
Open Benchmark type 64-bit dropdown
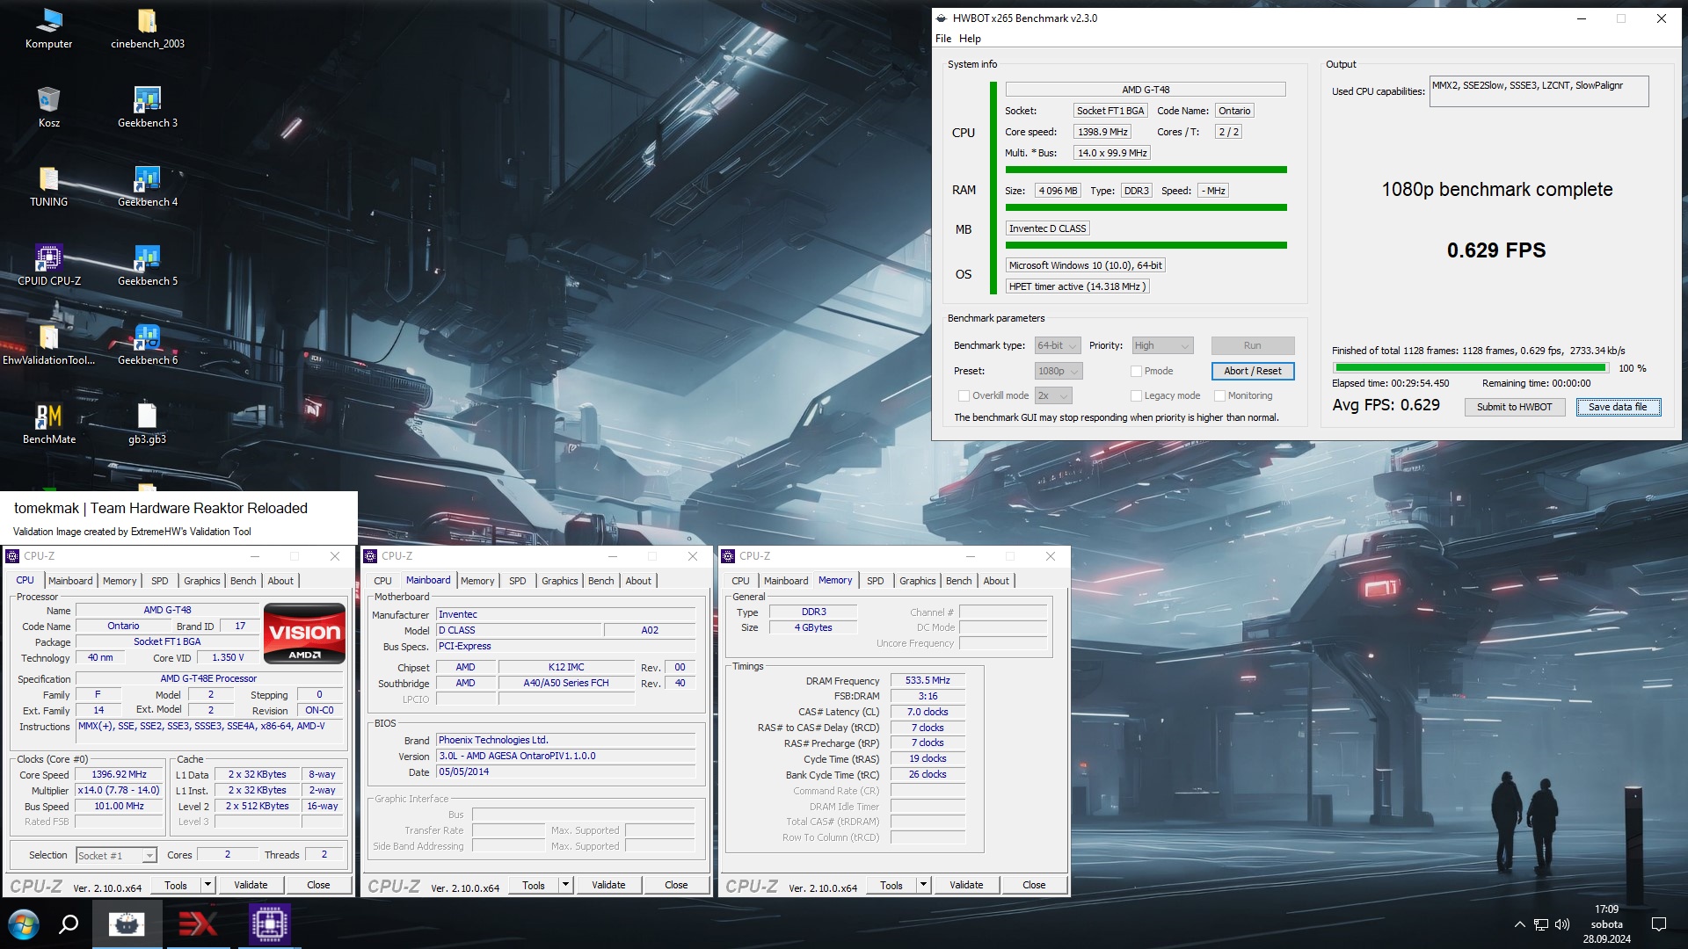(1057, 345)
